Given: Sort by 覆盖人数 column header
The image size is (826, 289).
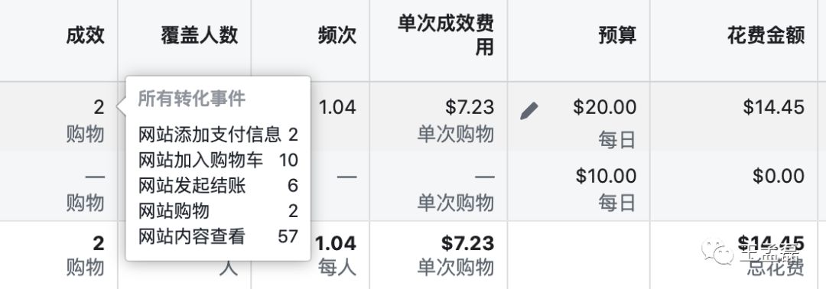Looking at the screenshot, I should pos(200,36).
